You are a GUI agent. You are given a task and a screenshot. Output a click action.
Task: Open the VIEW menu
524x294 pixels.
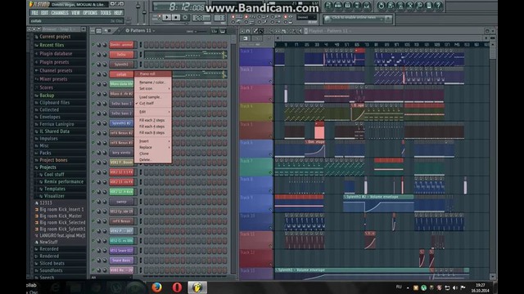[75, 13]
